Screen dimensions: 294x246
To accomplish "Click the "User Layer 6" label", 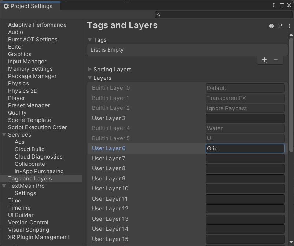I will (x=109, y=148).
